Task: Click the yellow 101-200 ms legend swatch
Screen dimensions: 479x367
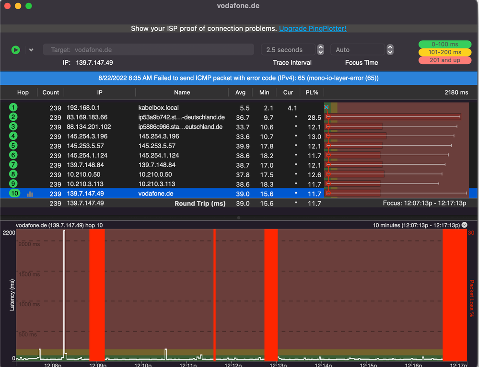Action: pyautogui.click(x=445, y=52)
